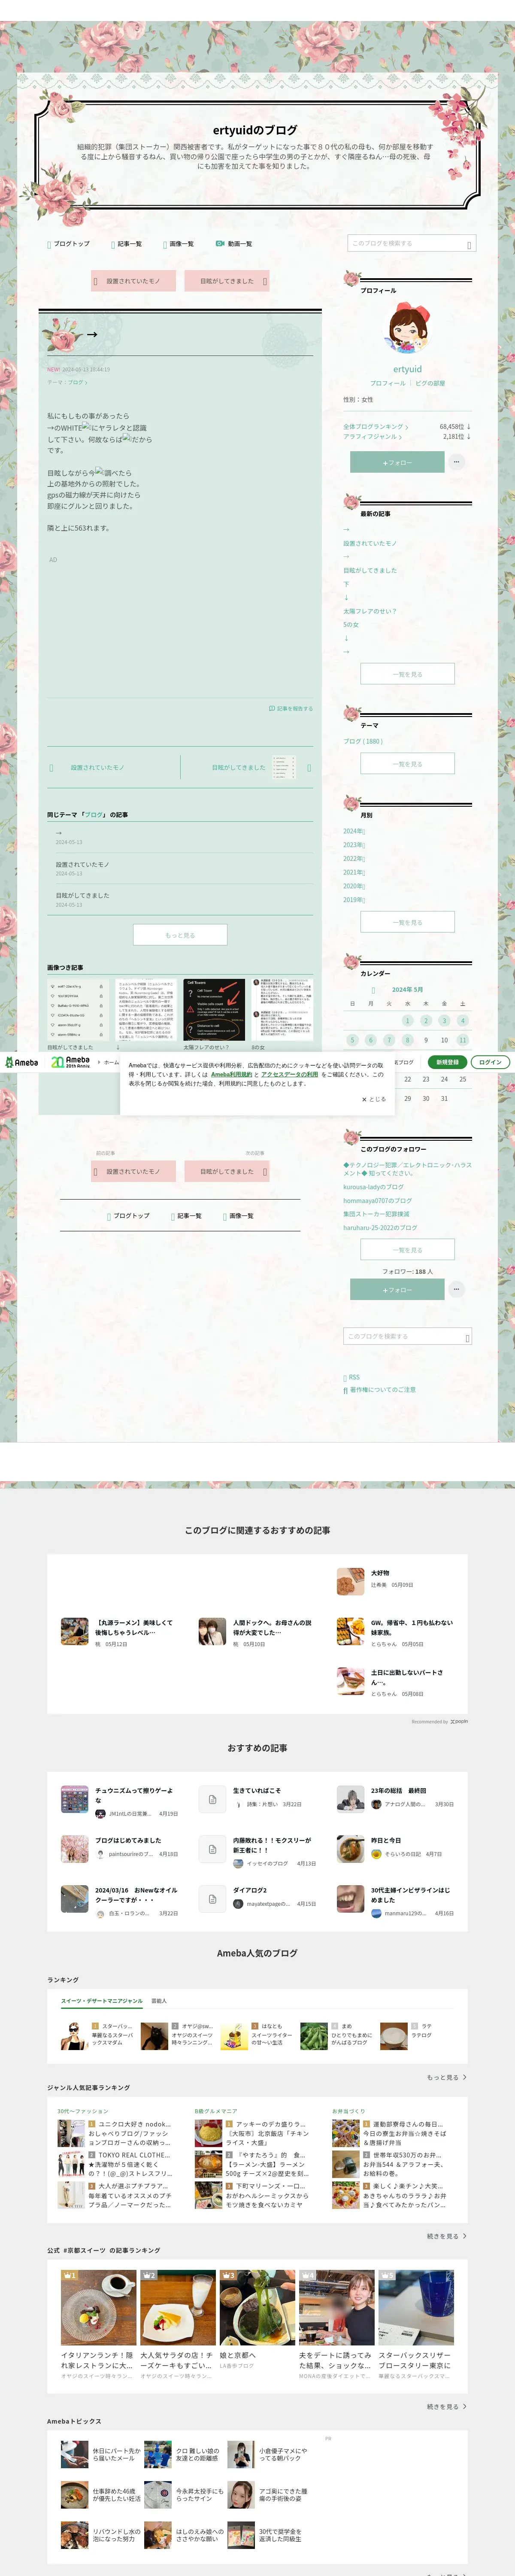The image size is (515, 2576).
Task: Click the 記事を報告する report icon
Action: 272,708
